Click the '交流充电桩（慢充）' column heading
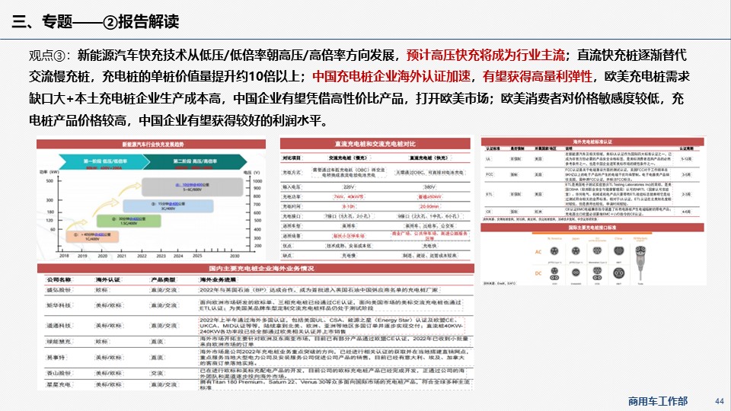Viewport: 731px width, 411px height. point(347,158)
